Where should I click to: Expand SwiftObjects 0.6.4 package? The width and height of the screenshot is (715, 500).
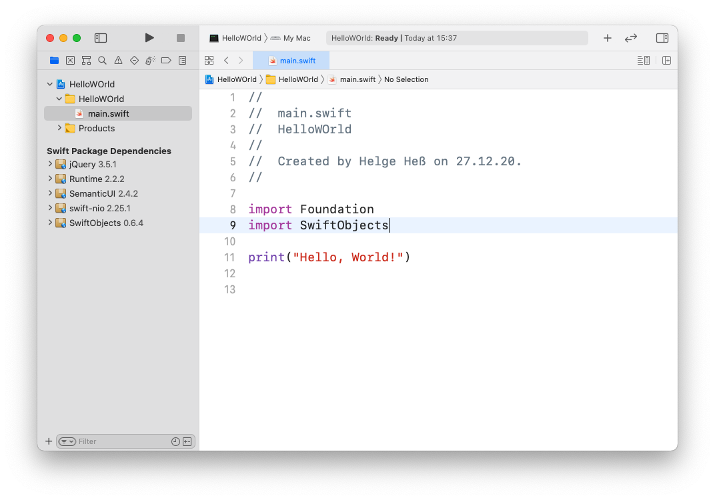coord(50,222)
